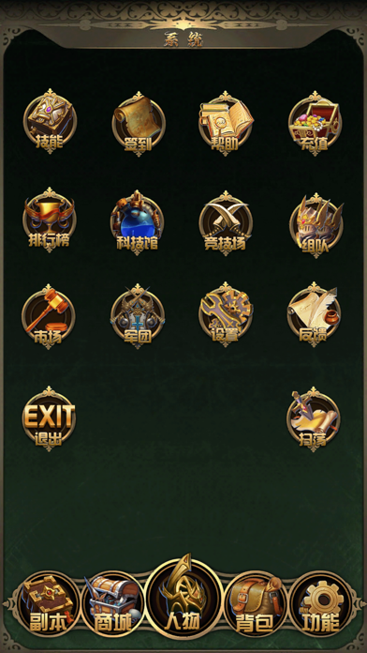This screenshot has height=653, width=367.
Task: Select the 人物 character tab
Action: coord(183,596)
